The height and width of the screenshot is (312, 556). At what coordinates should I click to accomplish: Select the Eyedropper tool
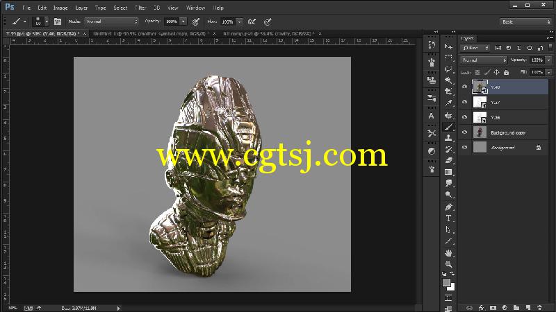[448, 103]
